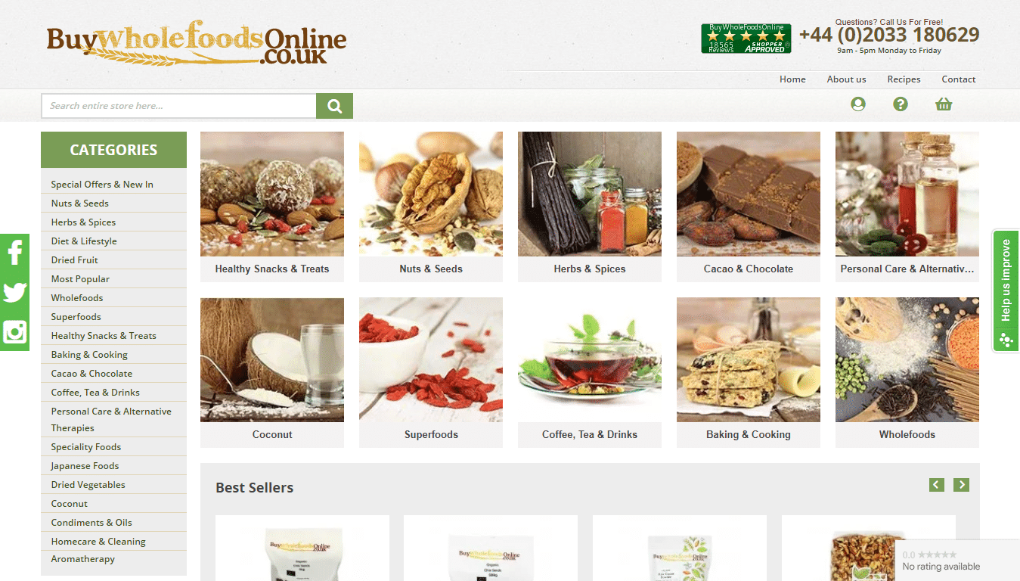Open the About us menu item
This screenshot has width=1020, height=581.
(846, 79)
